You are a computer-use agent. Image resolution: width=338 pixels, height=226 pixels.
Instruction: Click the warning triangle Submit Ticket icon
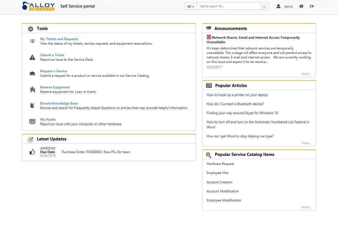32,57
